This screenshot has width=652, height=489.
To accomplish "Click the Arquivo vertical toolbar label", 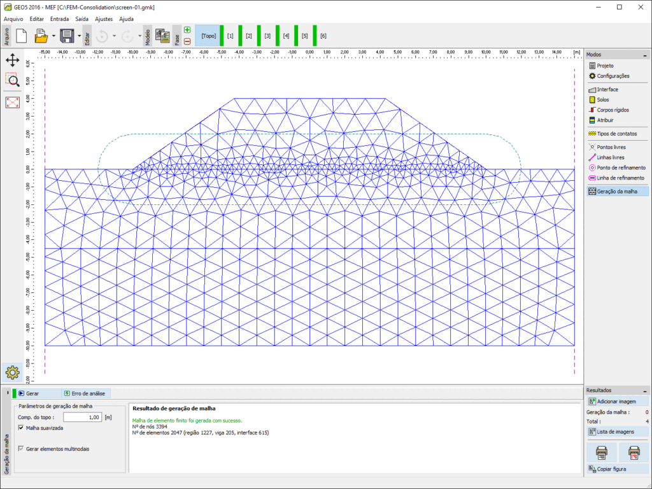I will (x=6, y=36).
